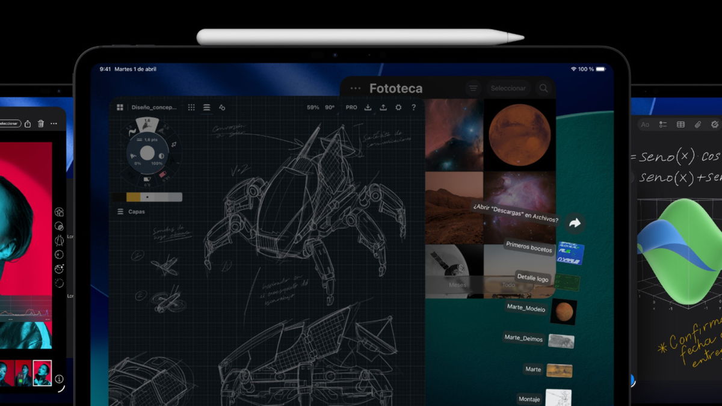The width and height of the screenshot is (722, 406).
Task: Click the Help question mark icon
Action: pyautogui.click(x=413, y=107)
